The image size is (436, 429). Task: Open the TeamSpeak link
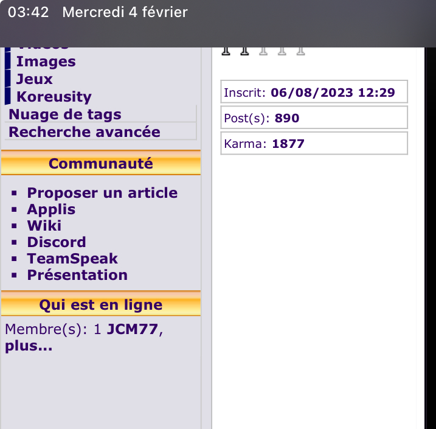click(x=72, y=259)
